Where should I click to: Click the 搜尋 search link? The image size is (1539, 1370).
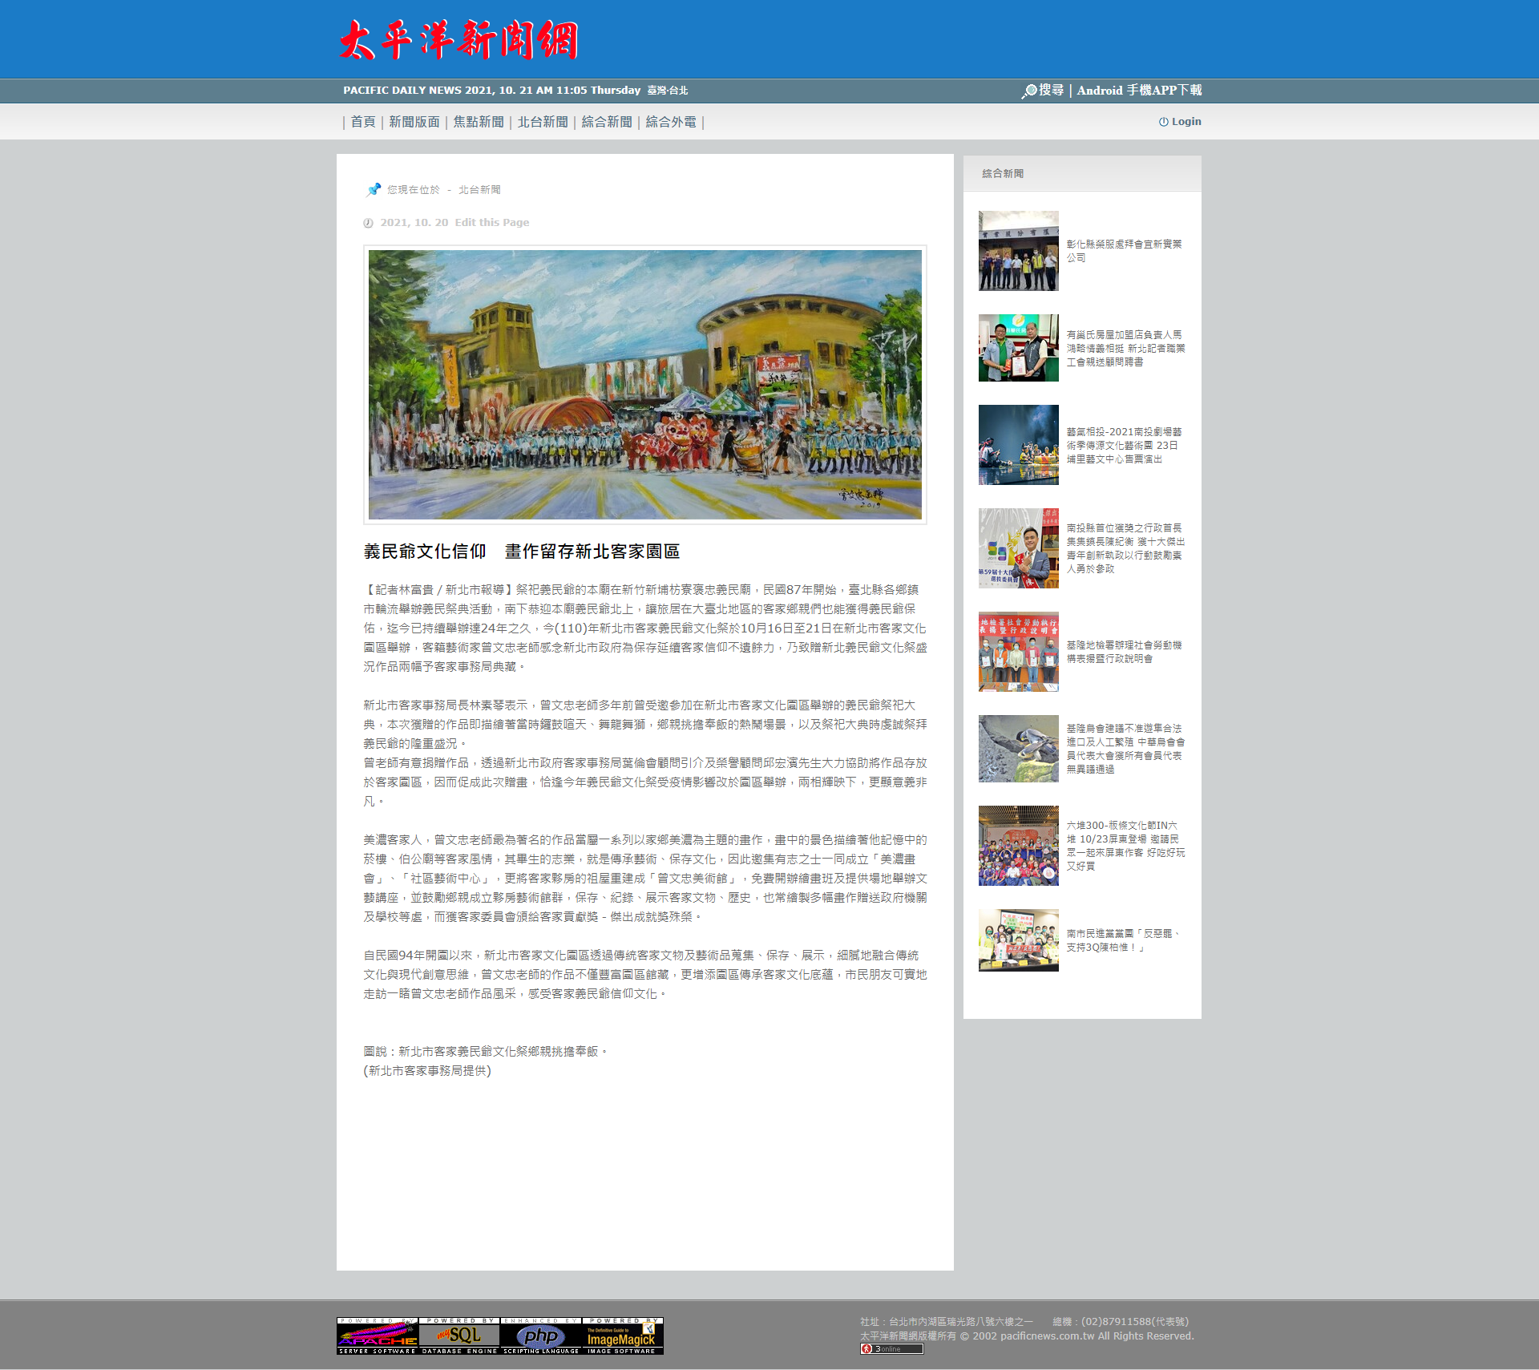tap(1051, 91)
